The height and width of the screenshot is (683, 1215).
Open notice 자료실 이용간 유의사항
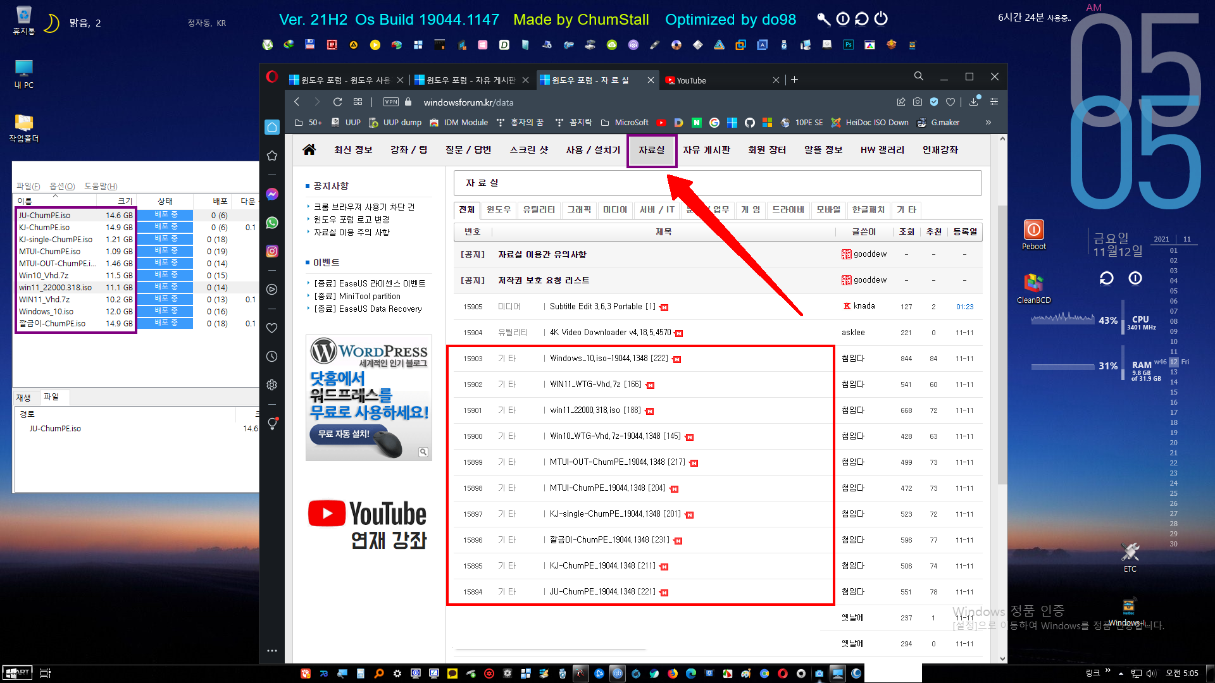(x=542, y=254)
